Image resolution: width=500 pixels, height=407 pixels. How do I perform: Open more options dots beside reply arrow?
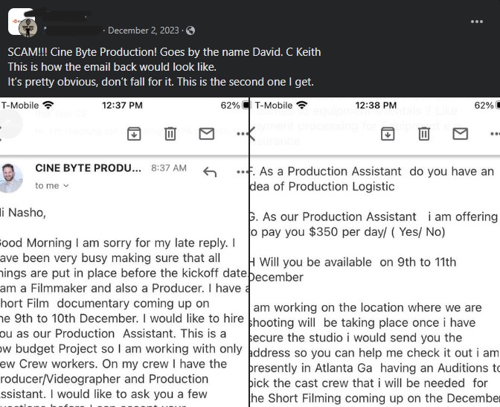point(242,173)
